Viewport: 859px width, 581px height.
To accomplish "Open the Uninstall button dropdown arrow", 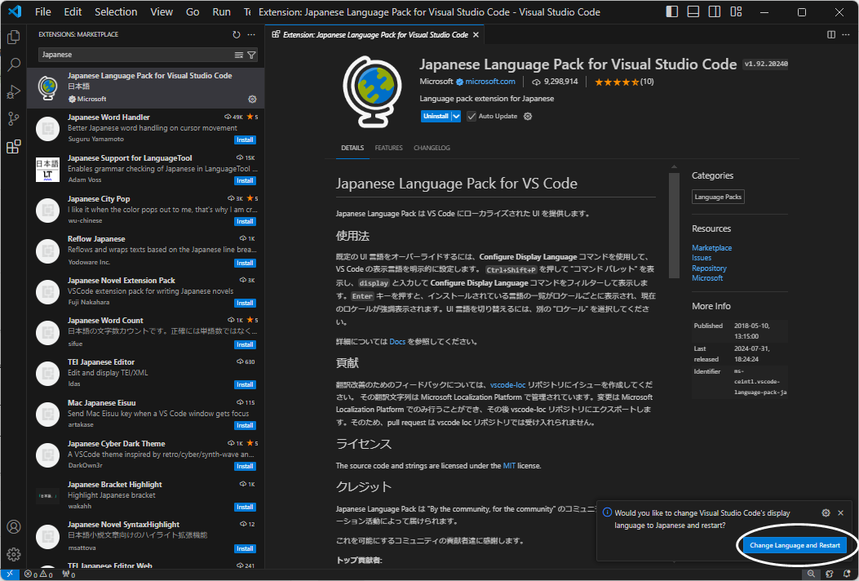I will pos(454,116).
